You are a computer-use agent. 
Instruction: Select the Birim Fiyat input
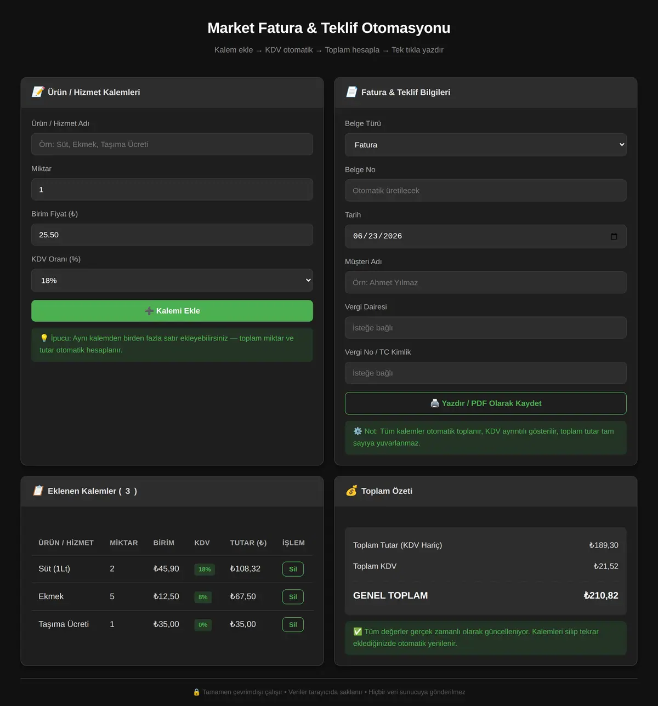[172, 235]
